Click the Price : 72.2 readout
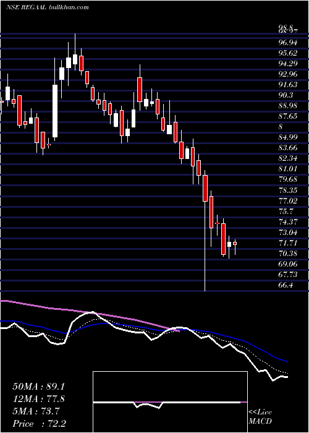This screenshot has height=433, width=309. tap(39, 424)
